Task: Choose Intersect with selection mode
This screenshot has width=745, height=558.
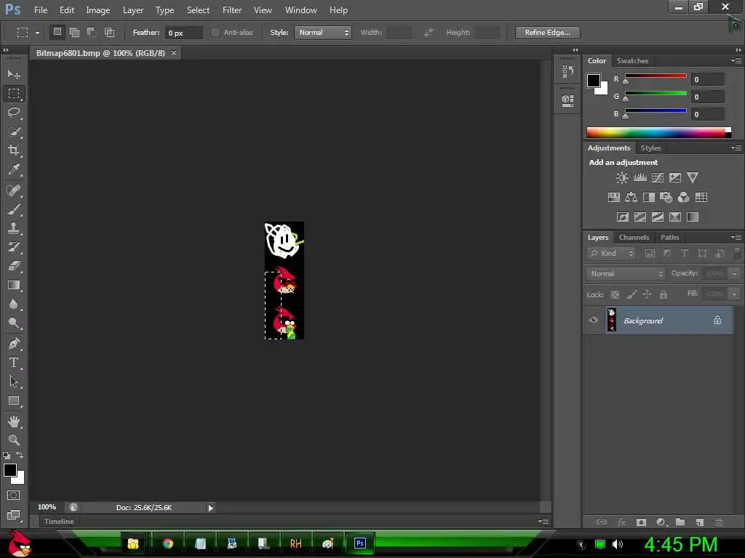Action: coord(109,32)
